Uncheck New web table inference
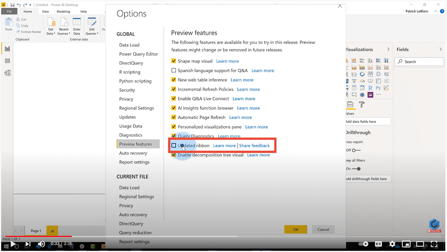The height and width of the screenshot is (252, 447). (173, 80)
